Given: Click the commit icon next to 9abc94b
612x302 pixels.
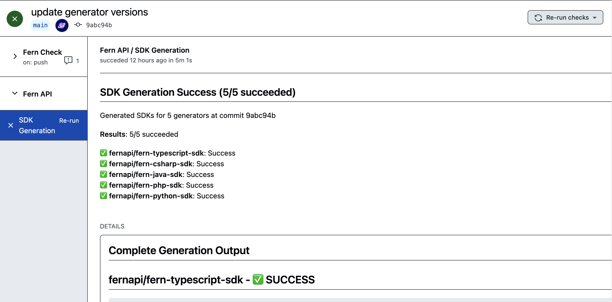Looking at the screenshot, I should coord(78,25).
